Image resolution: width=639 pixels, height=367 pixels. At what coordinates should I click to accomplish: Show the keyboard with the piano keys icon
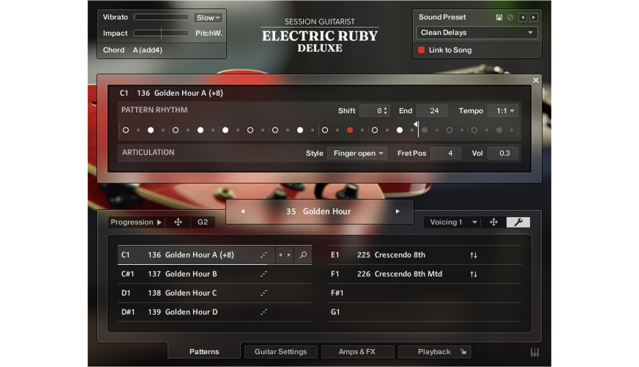click(534, 352)
